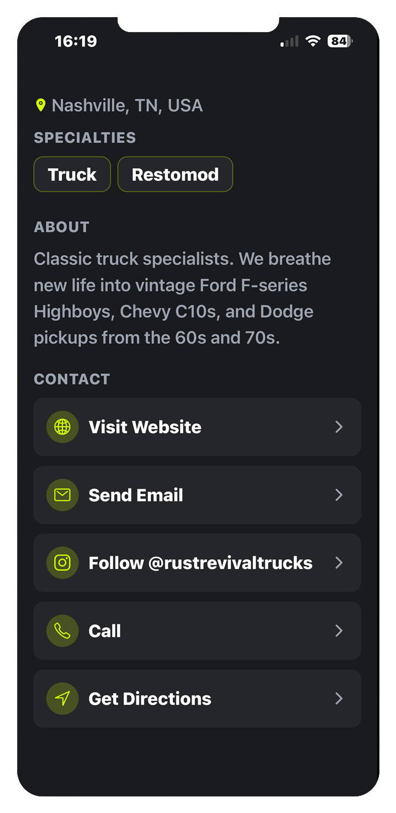Tap the location pin icon next to Nashville
Screen dimensions: 396x813
click(x=40, y=105)
